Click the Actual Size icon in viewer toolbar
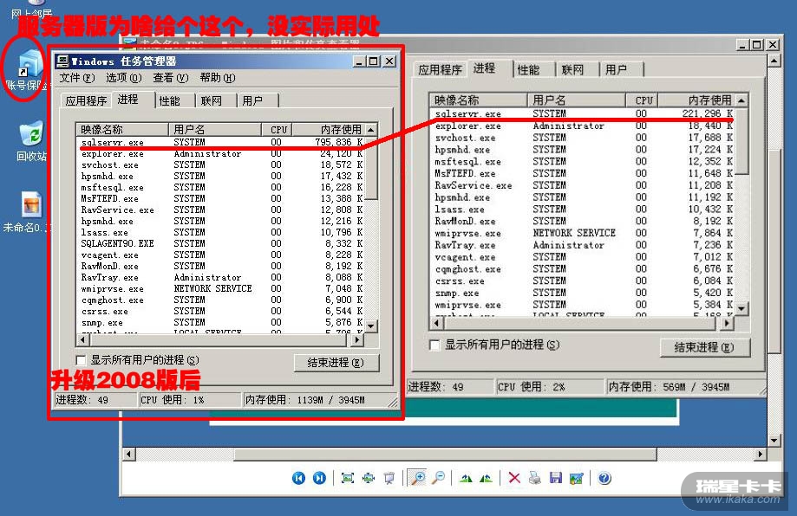 pos(369,478)
